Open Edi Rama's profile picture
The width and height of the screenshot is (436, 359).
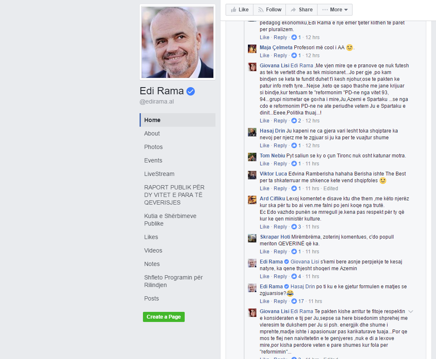178,42
